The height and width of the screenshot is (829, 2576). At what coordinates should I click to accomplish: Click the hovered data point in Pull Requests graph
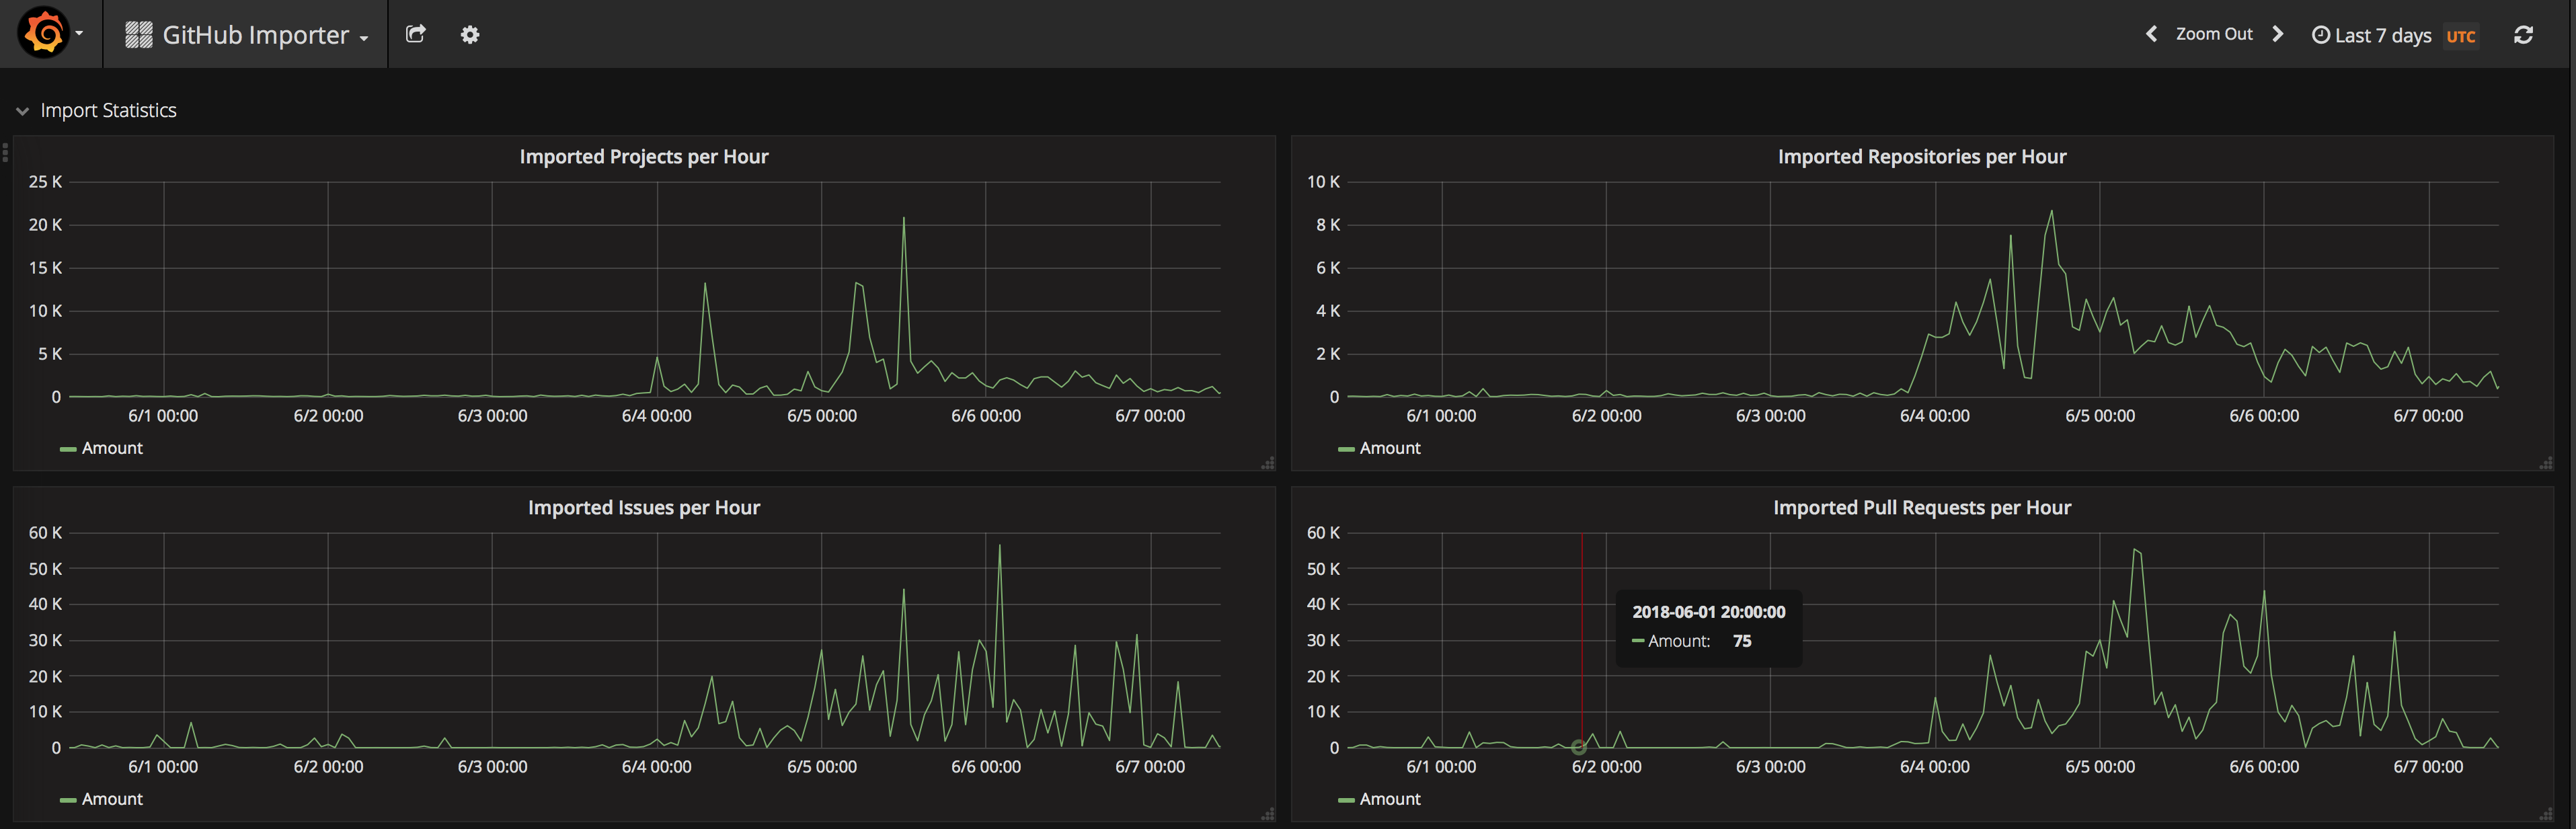[x=1578, y=747]
